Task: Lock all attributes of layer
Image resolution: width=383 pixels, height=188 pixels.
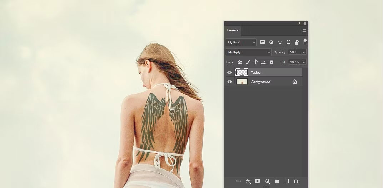Action: (272, 62)
